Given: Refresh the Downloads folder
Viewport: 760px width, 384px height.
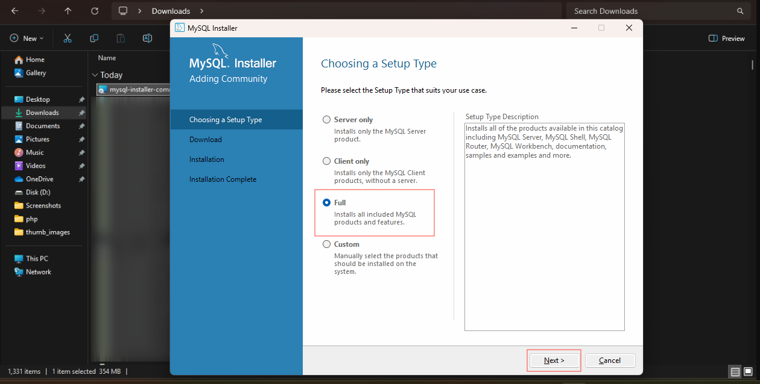Looking at the screenshot, I should pos(95,11).
